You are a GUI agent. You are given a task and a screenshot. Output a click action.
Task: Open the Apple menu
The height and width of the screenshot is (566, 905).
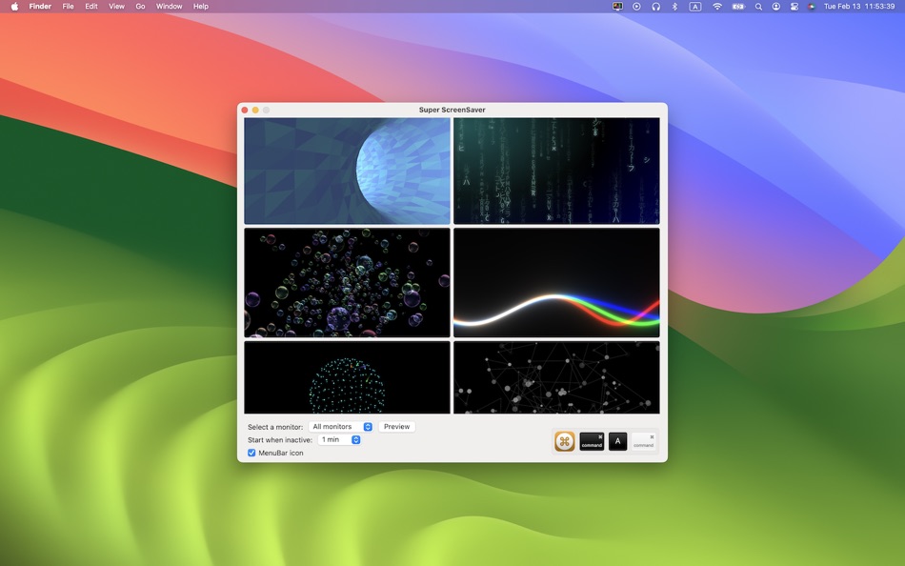tap(14, 7)
